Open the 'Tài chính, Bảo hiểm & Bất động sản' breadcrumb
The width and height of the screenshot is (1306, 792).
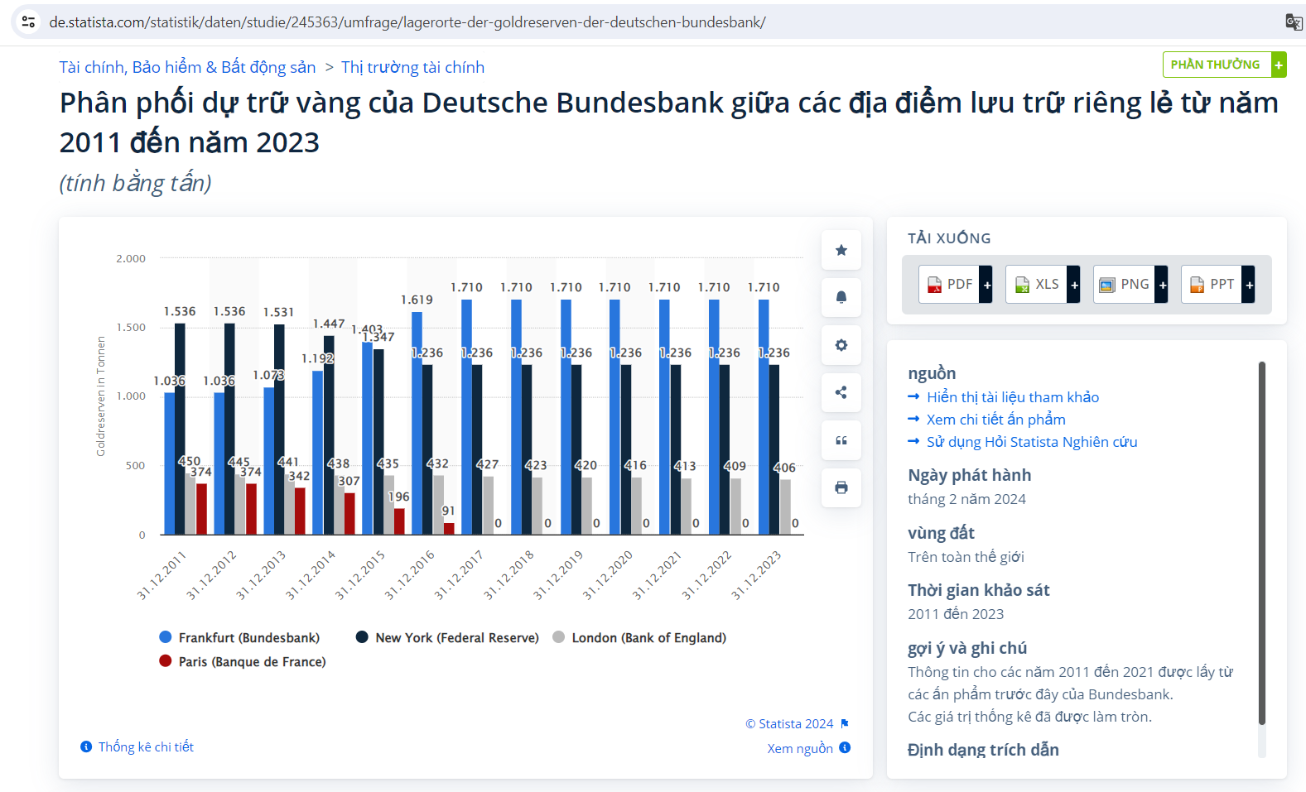187,67
